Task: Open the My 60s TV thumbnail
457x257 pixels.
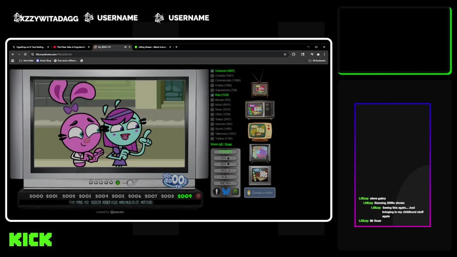Action: (x=260, y=109)
